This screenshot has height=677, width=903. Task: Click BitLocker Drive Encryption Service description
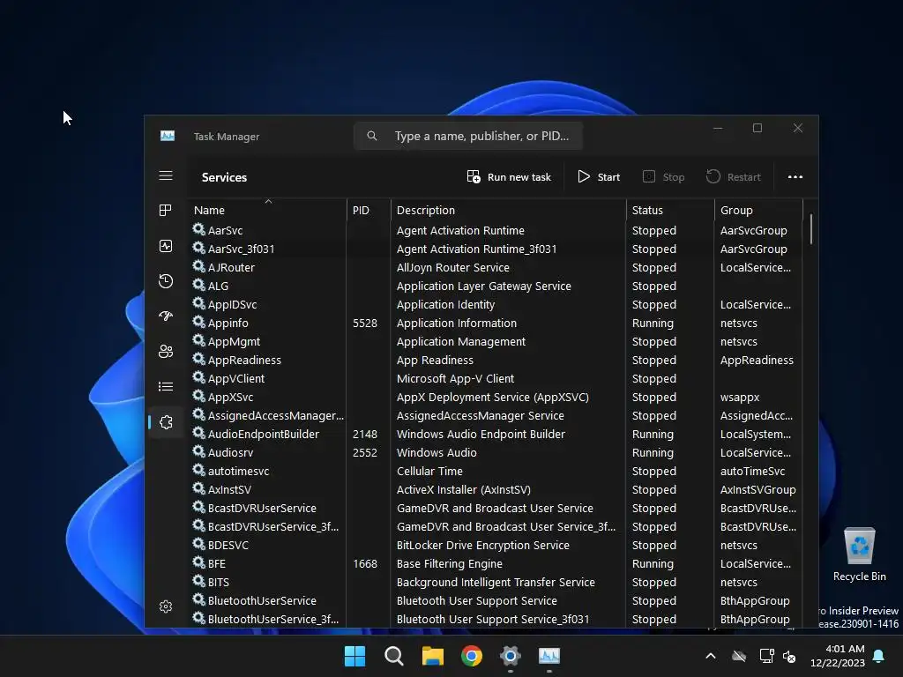click(482, 545)
